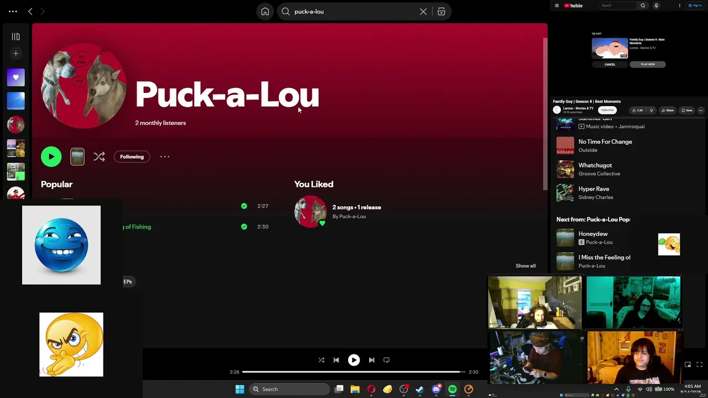Go forward in Spotify navigation
708x398 pixels.
pyautogui.click(x=42, y=12)
